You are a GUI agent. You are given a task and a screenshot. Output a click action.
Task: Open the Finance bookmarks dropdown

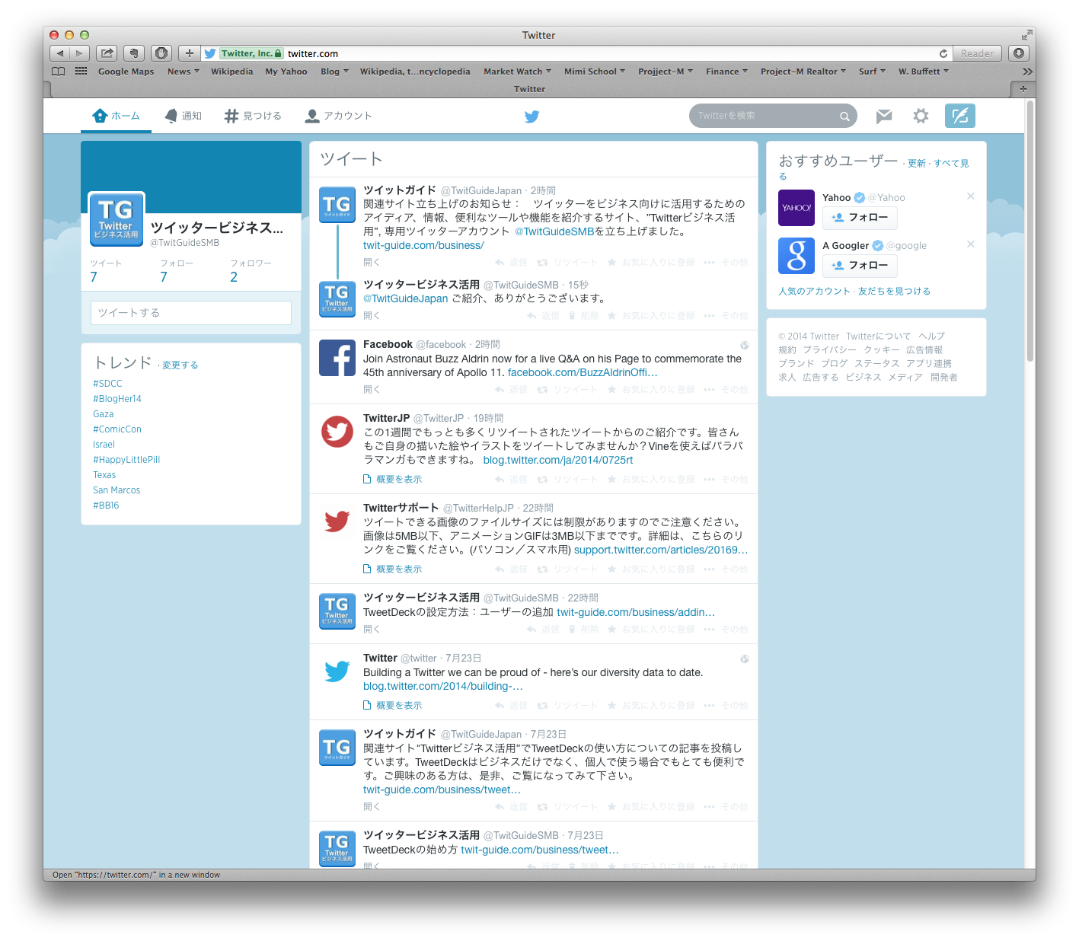click(x=726, y=72)
